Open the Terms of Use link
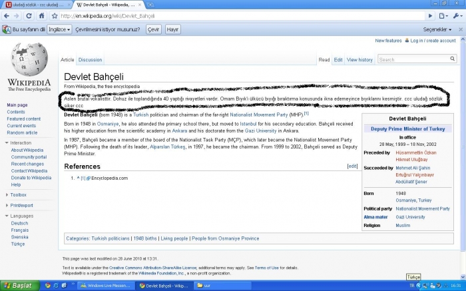The height and width of the screenshot is (291, 466). pyautogui.click(x=266, y=268)
